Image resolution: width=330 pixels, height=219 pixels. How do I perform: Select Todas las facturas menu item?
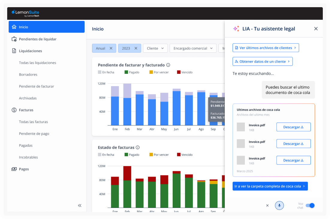tap(33, 122)
